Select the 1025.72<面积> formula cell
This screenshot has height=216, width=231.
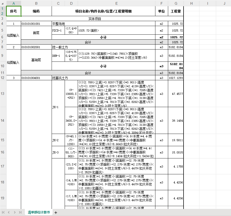116,30
